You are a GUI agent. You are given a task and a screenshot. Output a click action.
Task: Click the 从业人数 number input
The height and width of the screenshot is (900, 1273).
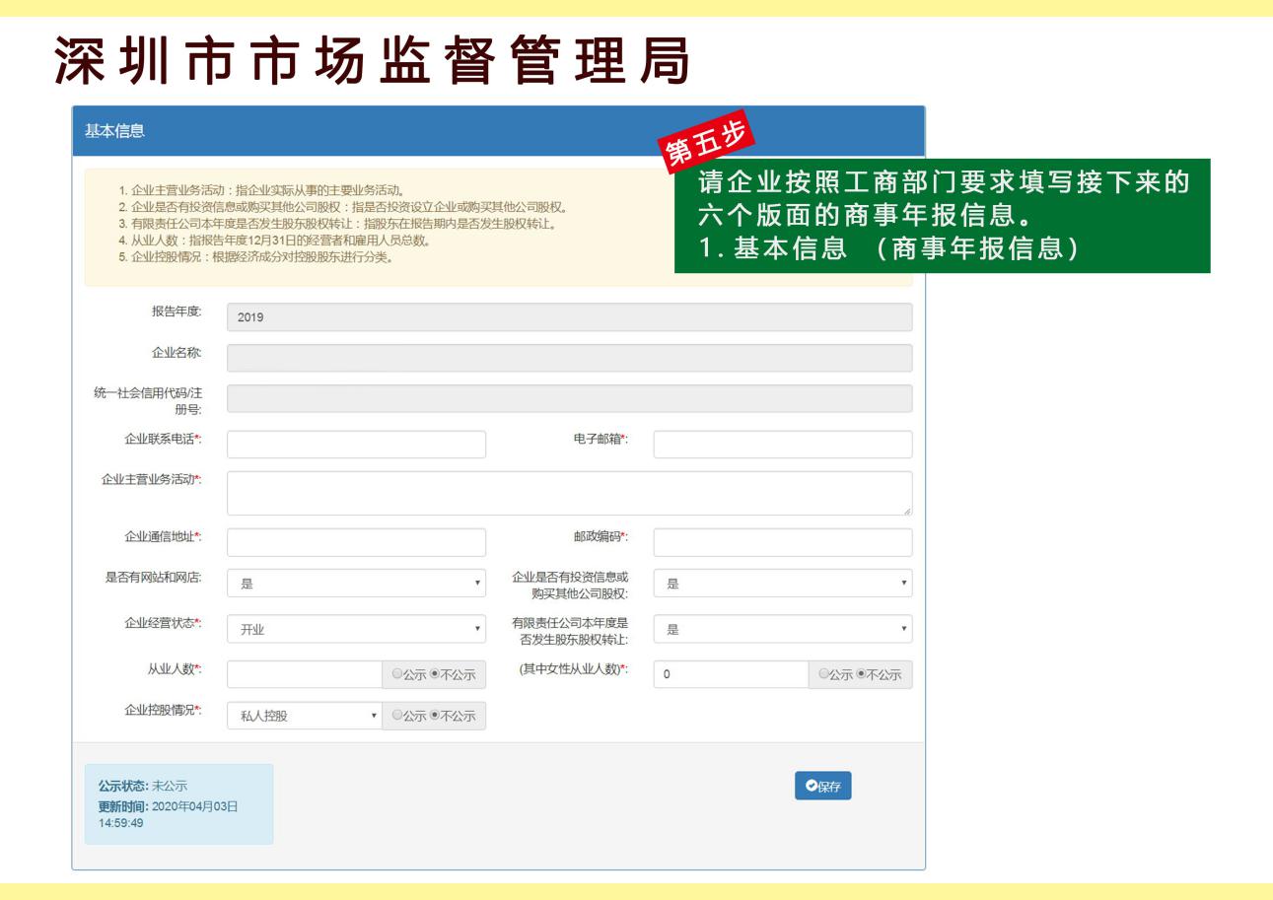(305, 674)
